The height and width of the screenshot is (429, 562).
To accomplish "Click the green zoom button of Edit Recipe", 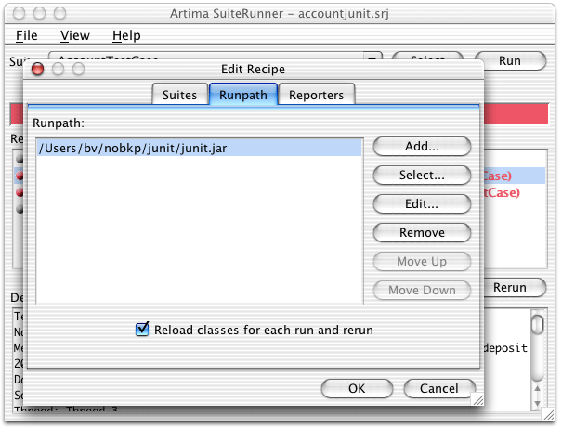I will coord(78,69).
